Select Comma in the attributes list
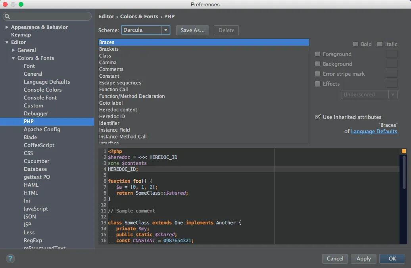 point(204,63)
